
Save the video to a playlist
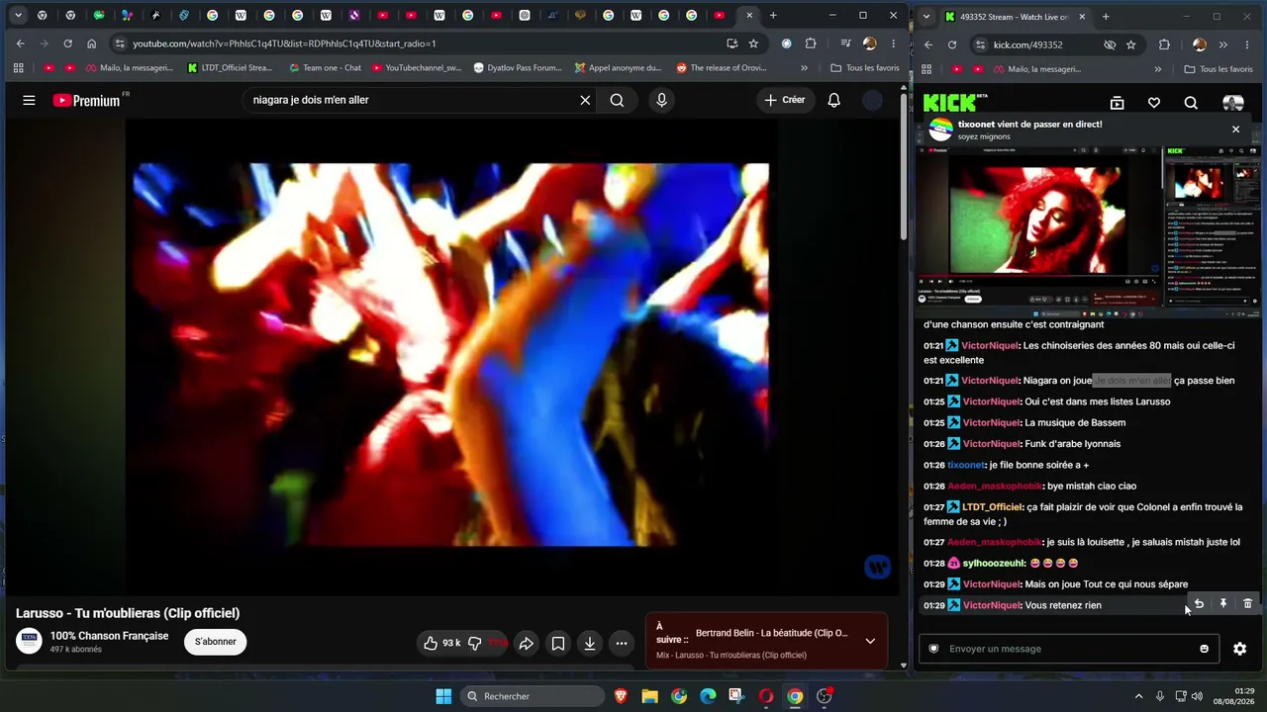tap(558, 643)
